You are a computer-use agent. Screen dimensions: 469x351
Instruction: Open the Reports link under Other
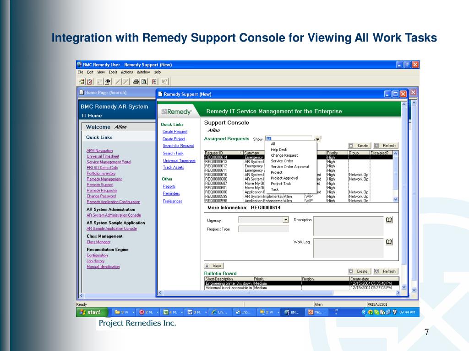169,186
